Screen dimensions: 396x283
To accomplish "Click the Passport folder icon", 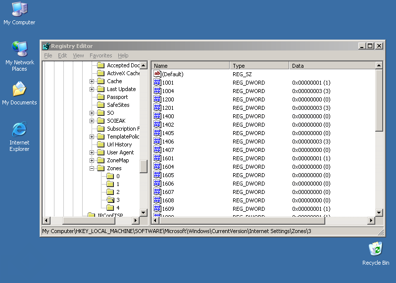I will 101,97.
